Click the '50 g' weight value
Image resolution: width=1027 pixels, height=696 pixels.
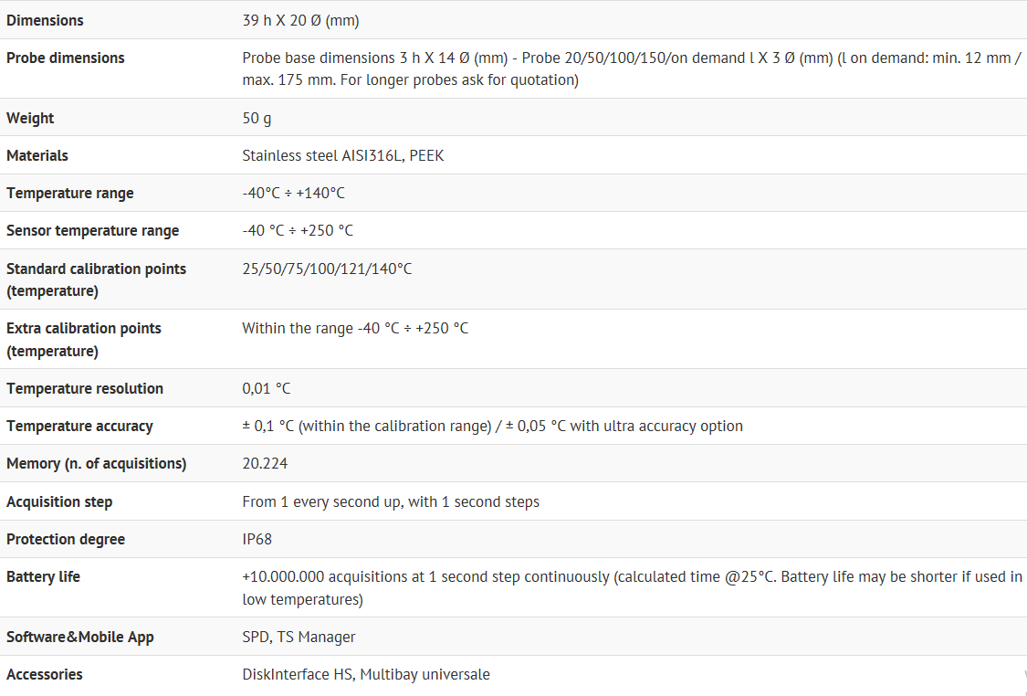click(257, 118)
